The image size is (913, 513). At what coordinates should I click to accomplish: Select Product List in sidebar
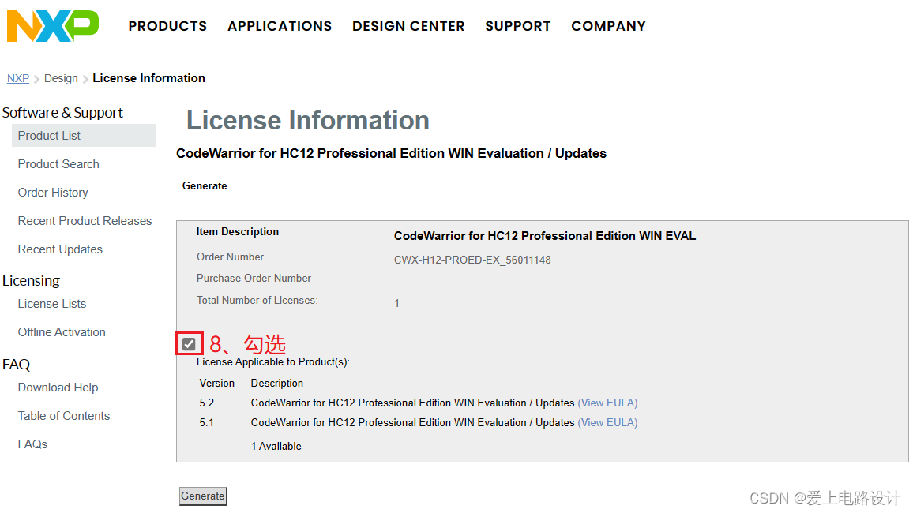[x=84, y=136]
